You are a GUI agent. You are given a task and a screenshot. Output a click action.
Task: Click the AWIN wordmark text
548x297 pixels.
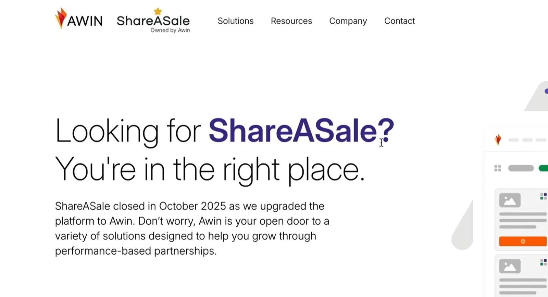[x=85, y=21]
